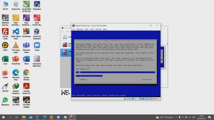
Task: Open Corel PHOTO-PAINT desktop shortcut
Action: point(37,20)
